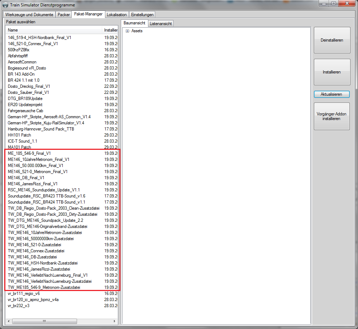Select Dosto_Sauber_Final_V1 package
This screenshot has height=329, width=358.
point(28,92)
